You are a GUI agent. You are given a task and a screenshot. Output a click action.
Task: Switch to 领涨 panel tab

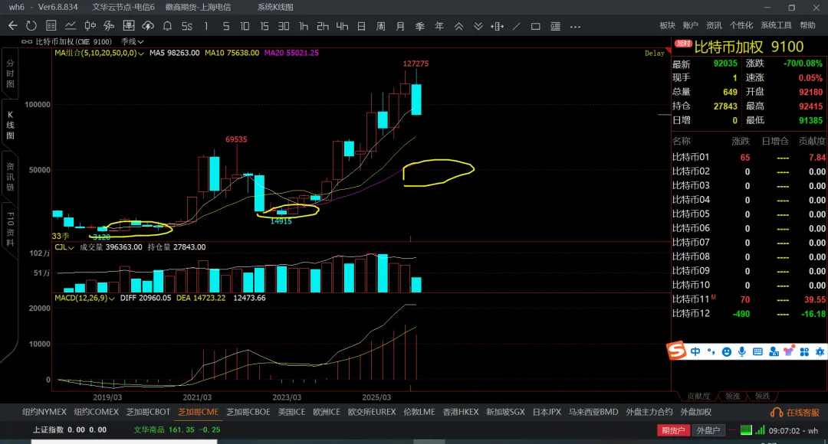coord(732,396)
